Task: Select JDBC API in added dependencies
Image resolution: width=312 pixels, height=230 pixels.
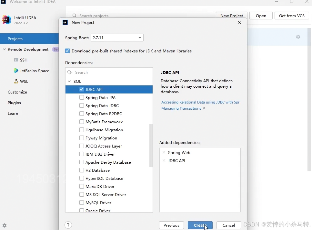Action: (x=176, y=160)
